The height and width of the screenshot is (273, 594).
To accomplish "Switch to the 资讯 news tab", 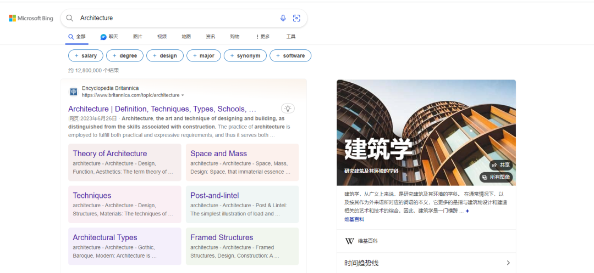I will 211,37.
